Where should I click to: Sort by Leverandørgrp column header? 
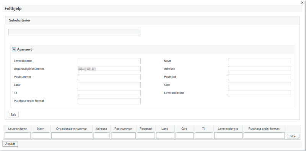pos(228,129)
